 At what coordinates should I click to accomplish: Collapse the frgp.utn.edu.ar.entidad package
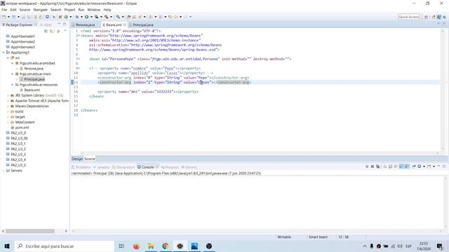(13, 64)
